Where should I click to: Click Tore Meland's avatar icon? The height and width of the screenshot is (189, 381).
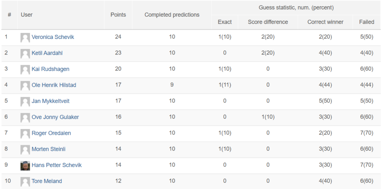click(25, 182)
